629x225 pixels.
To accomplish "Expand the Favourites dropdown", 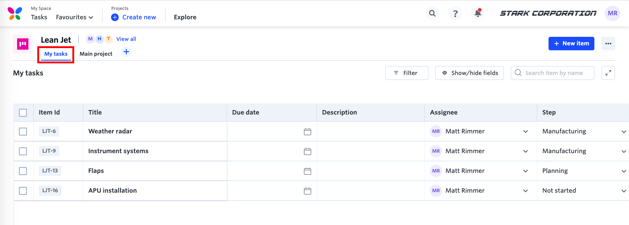I will click(x=75, y=17).
